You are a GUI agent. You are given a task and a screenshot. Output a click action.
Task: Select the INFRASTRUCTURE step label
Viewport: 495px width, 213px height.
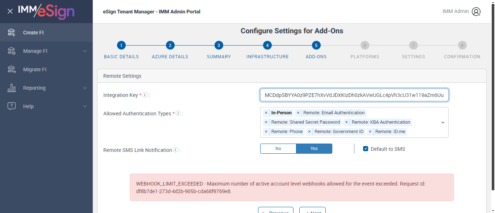tap(267, 57)
